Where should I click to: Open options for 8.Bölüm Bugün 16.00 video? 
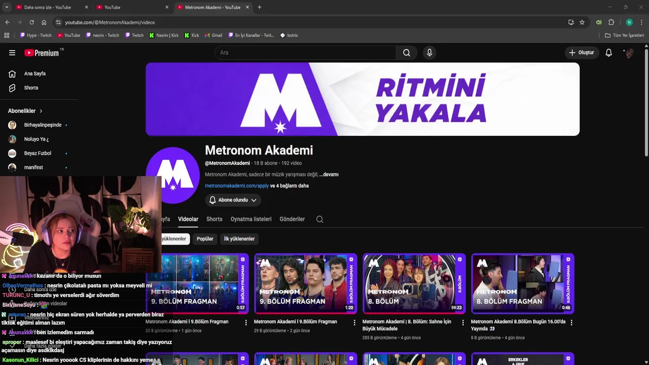coord(571,322)
